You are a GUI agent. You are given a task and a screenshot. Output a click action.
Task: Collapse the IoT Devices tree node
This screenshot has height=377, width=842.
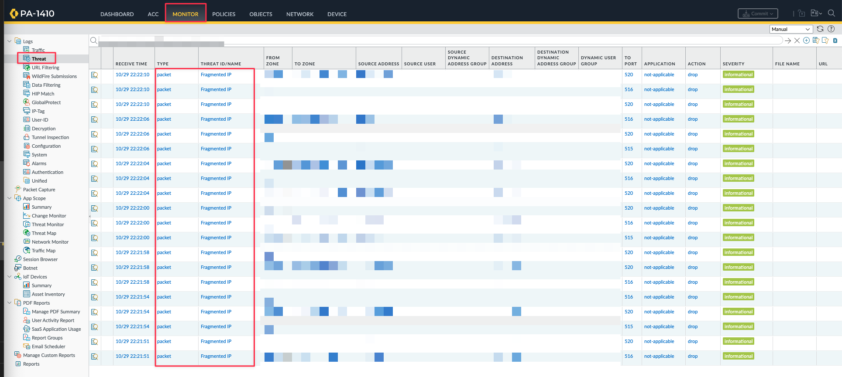tap(10, 277)
